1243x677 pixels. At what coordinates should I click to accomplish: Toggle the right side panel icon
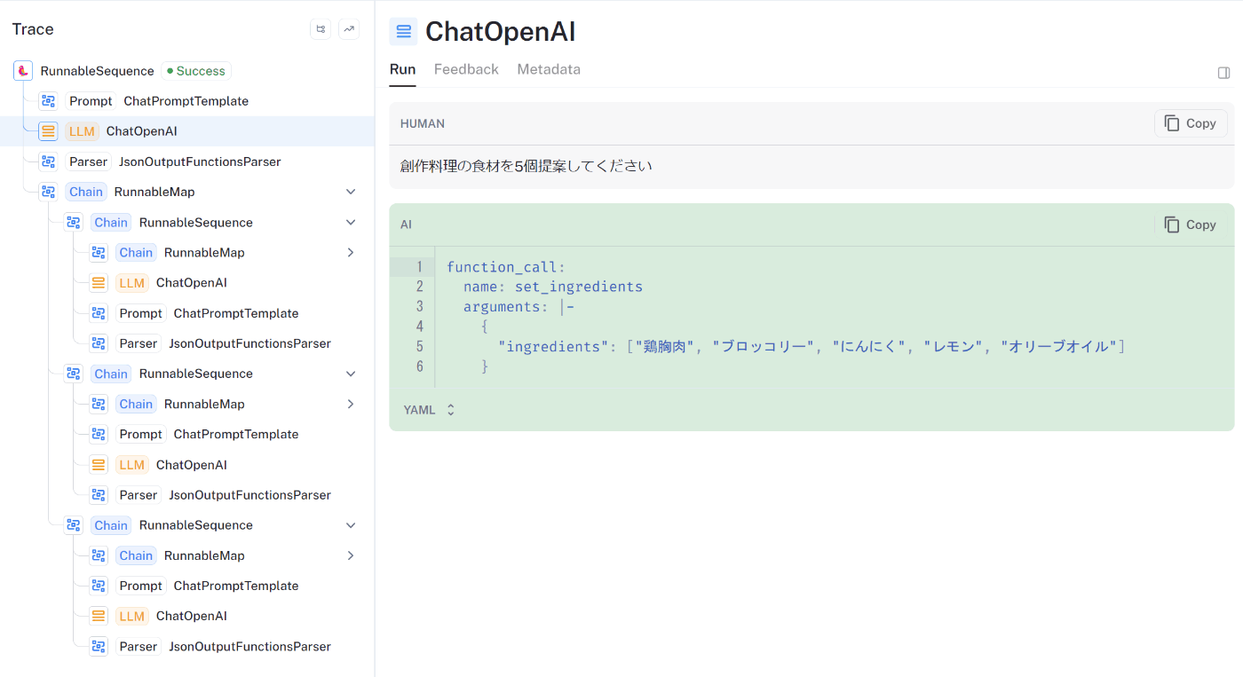point(1223,73)
